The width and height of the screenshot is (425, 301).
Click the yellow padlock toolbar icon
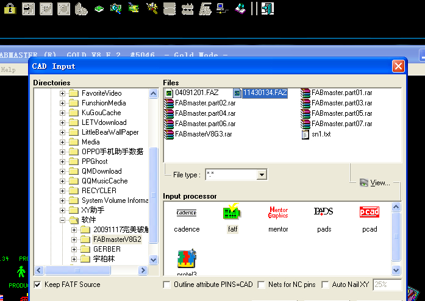click(10, 9)
